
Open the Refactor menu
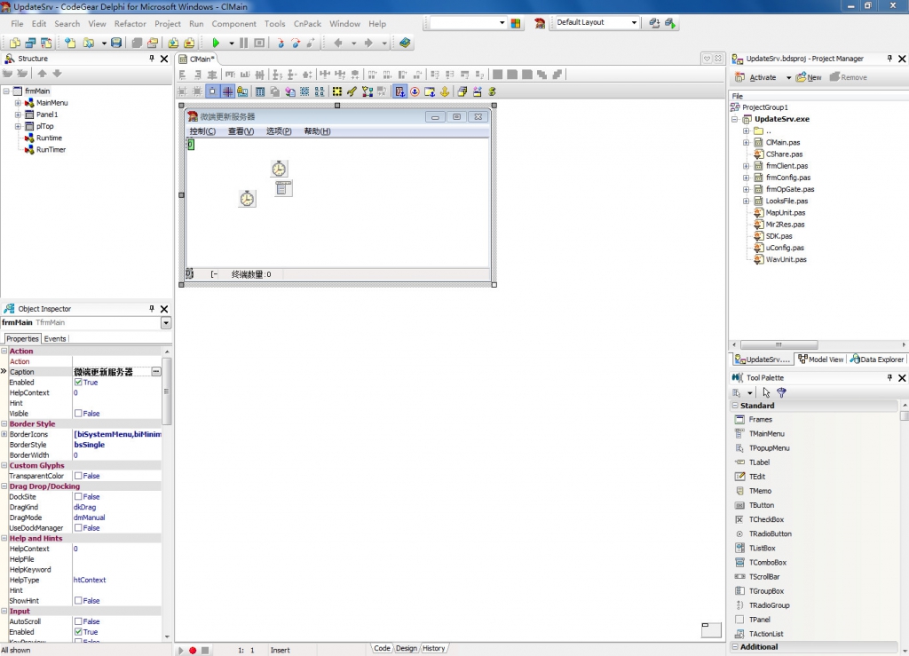tap(130, 24)
